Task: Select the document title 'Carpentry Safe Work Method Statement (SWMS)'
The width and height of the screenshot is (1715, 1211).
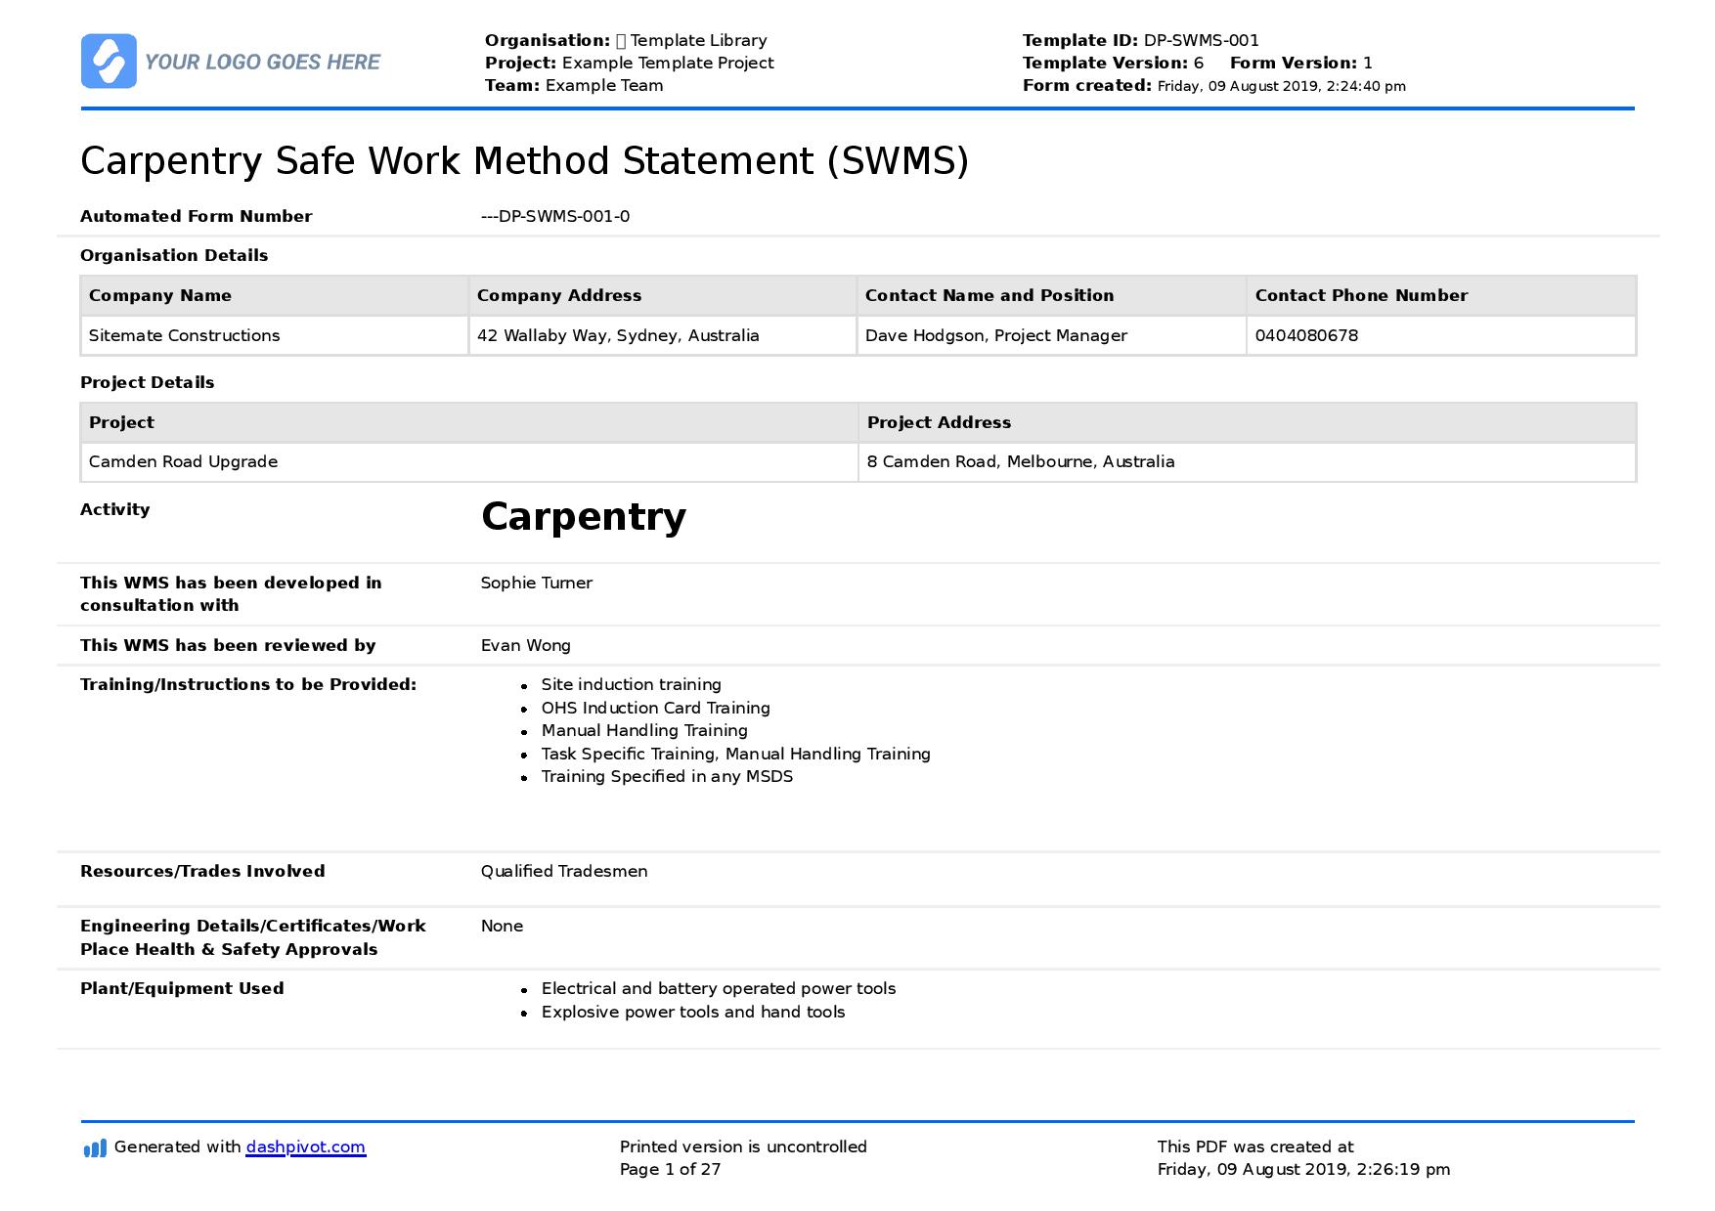Action: coord(524,161)
